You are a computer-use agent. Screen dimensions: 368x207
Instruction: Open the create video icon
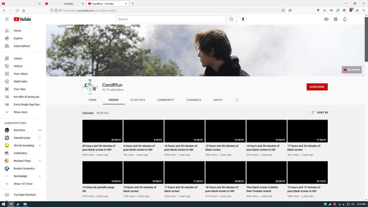click(x=326, y=19)
